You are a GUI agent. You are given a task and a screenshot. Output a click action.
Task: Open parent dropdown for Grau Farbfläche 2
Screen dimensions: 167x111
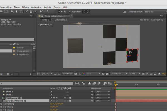coord(102,101)
